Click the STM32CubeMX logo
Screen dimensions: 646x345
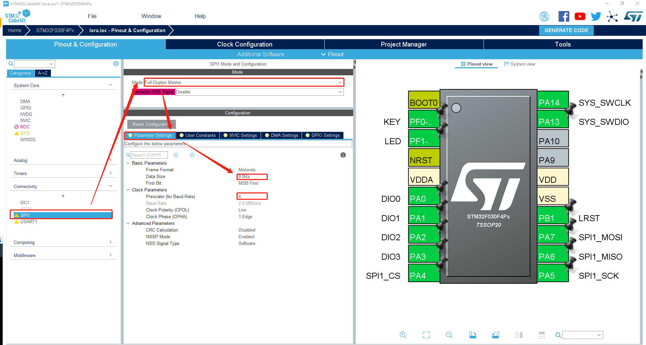tap(17, 16)
